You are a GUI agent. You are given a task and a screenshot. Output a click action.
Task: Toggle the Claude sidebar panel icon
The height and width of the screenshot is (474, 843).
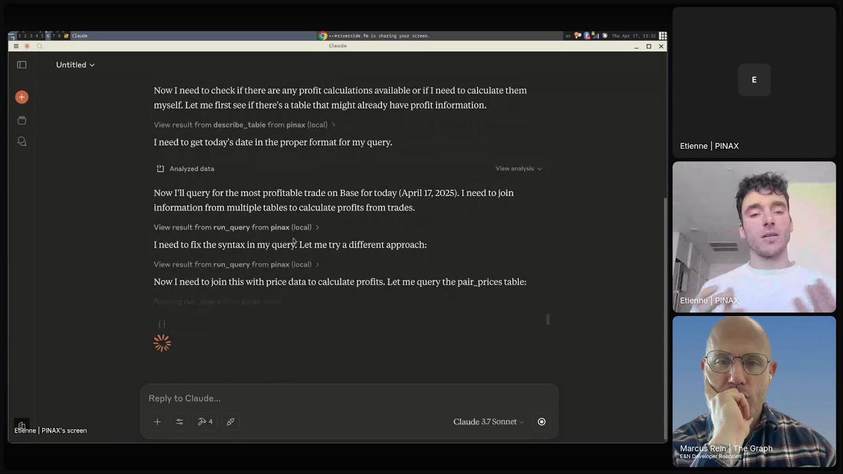(x=22, y=65)
